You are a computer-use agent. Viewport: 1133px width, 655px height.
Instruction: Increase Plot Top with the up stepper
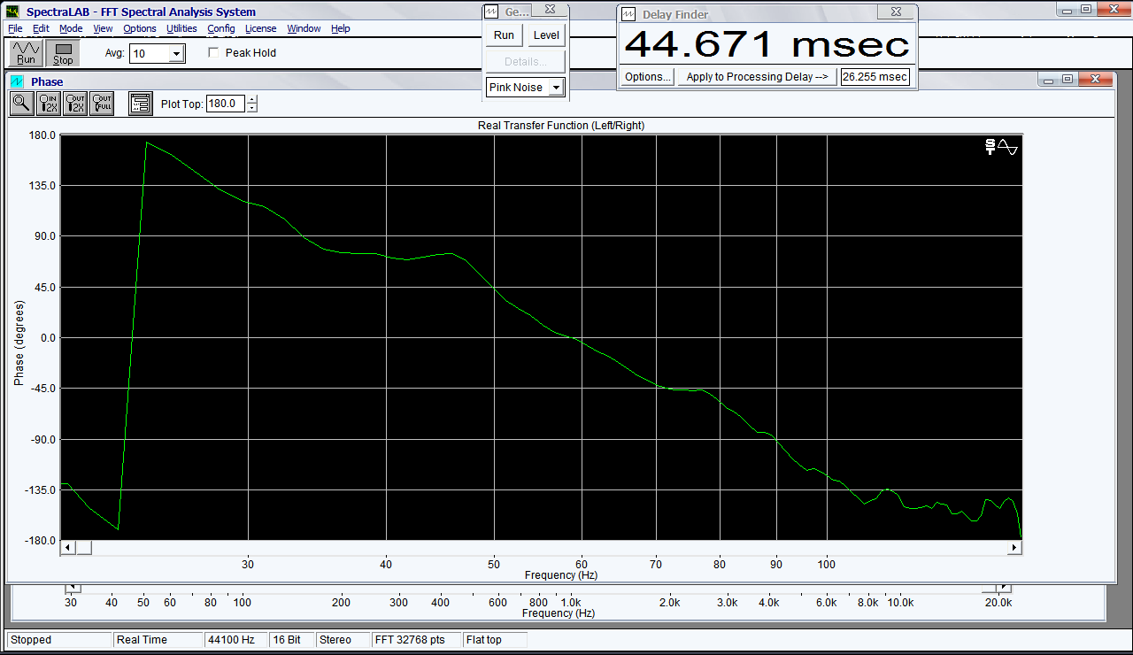[252, 99]
